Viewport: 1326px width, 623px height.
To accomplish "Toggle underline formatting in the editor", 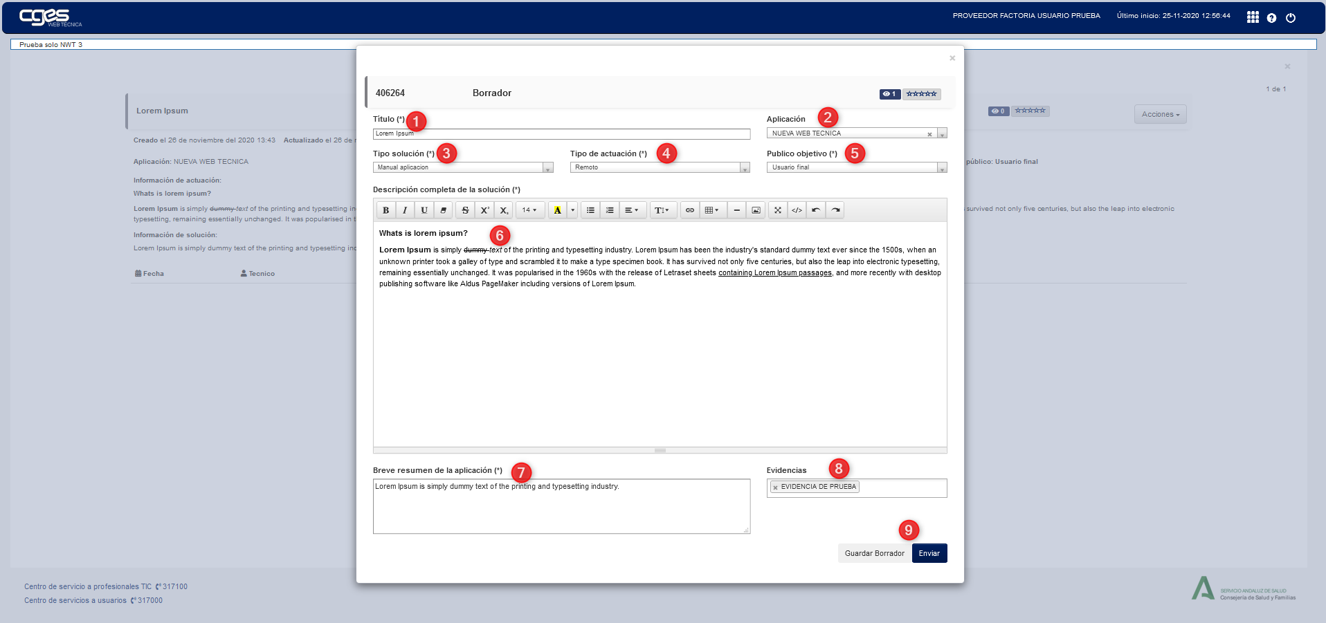I will pyautogui.click(x=424, y=210).
